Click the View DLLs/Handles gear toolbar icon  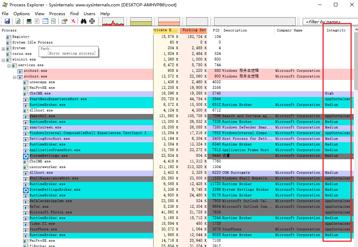[x=54, y=21]
